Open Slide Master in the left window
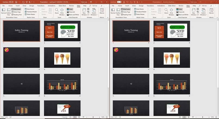219x119 pixels. (x=29, y=9)
